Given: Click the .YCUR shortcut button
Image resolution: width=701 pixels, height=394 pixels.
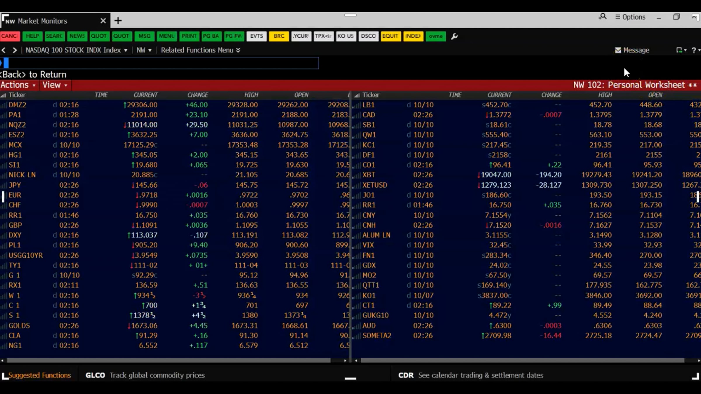Looking at the screenshot, I should click(x=301, y=36).
